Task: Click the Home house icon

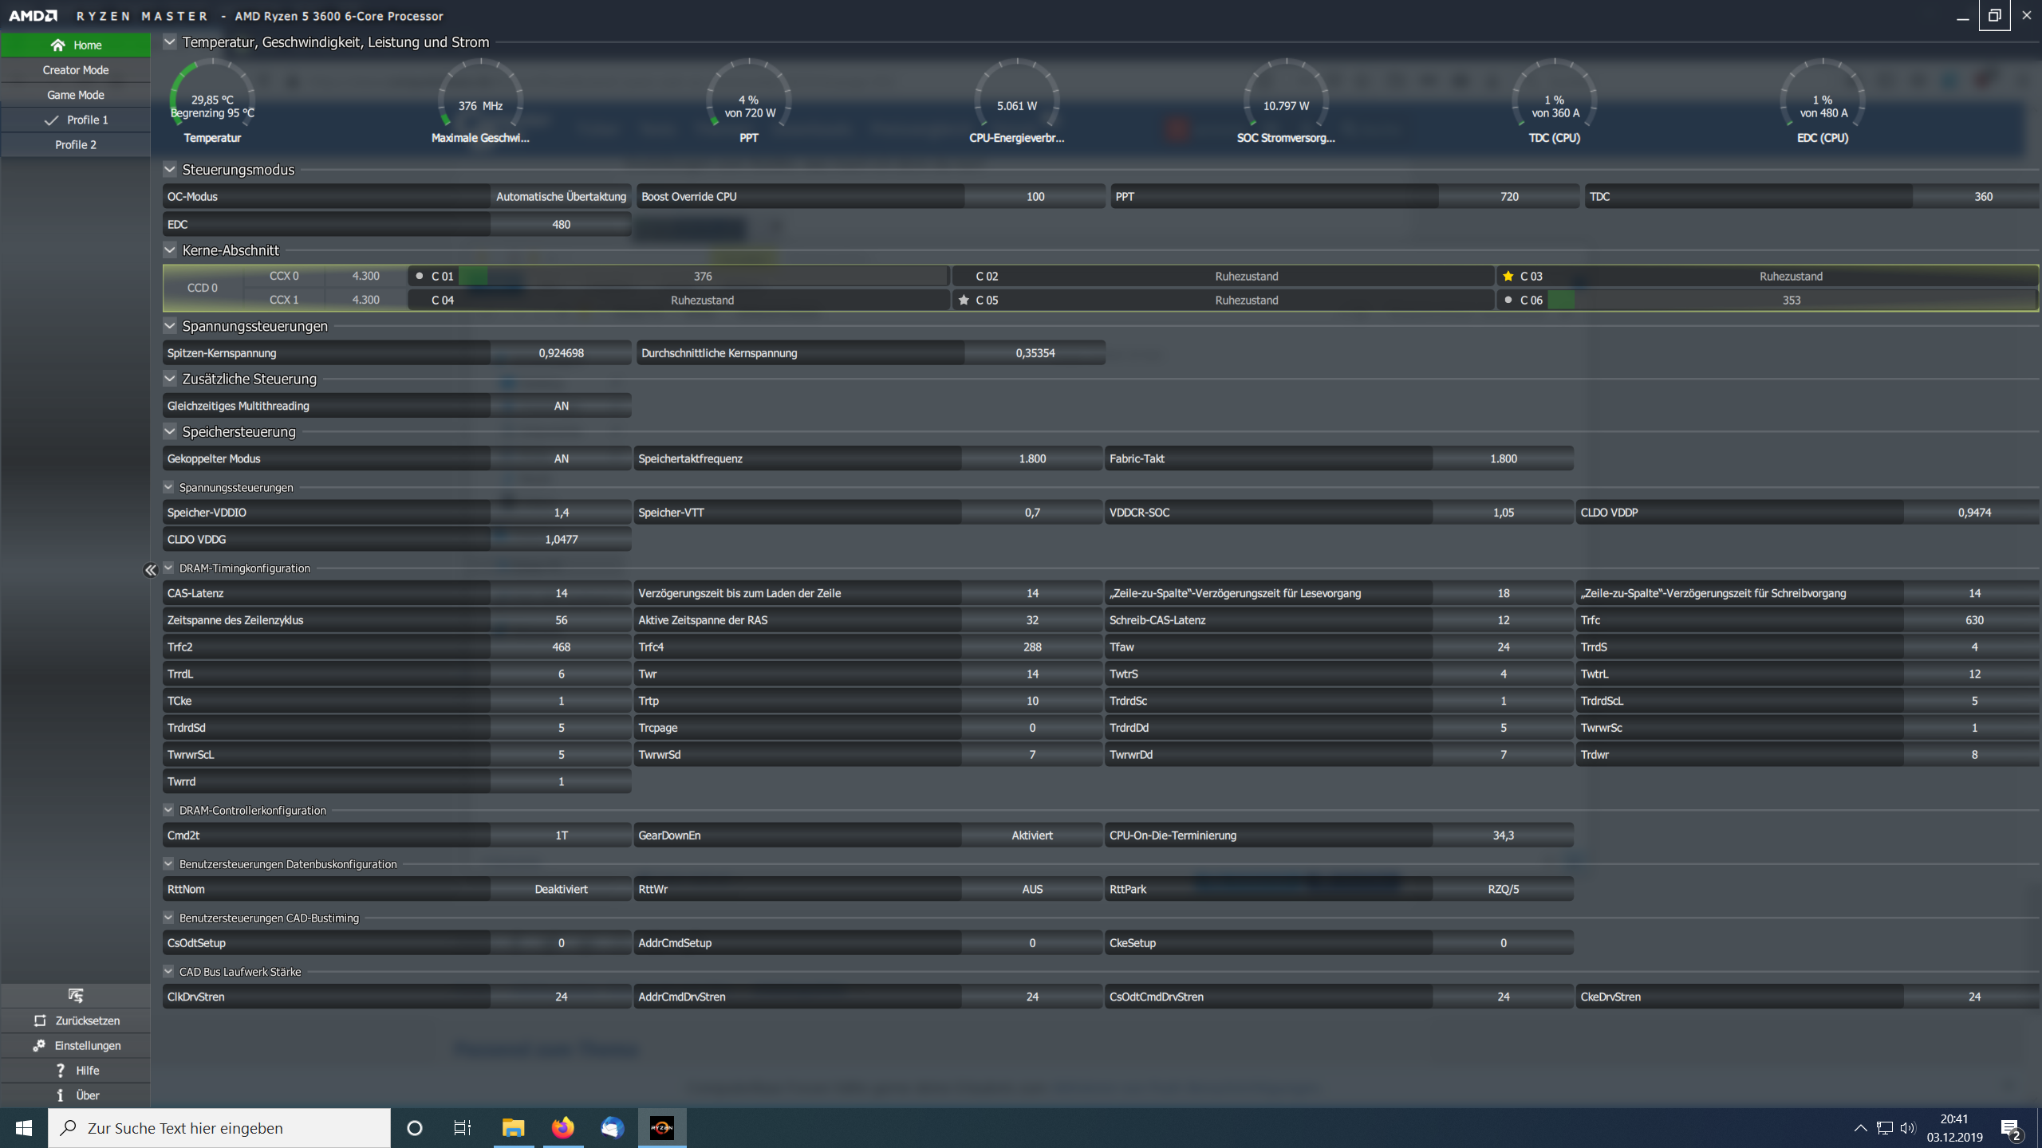Action: (x=57, y=45)
